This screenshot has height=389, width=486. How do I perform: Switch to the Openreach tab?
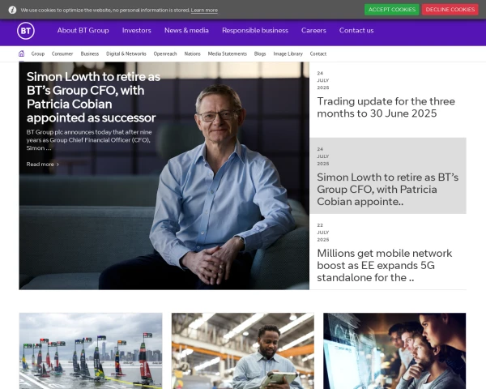(x=165, y=53)
